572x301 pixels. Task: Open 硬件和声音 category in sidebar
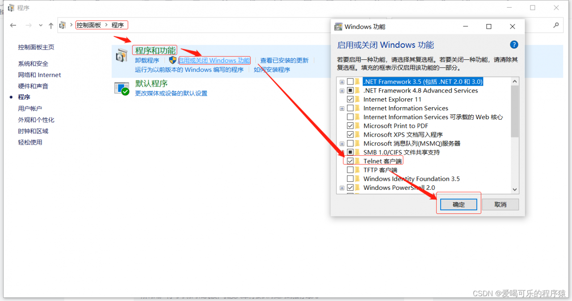click(x=33, y=86)
